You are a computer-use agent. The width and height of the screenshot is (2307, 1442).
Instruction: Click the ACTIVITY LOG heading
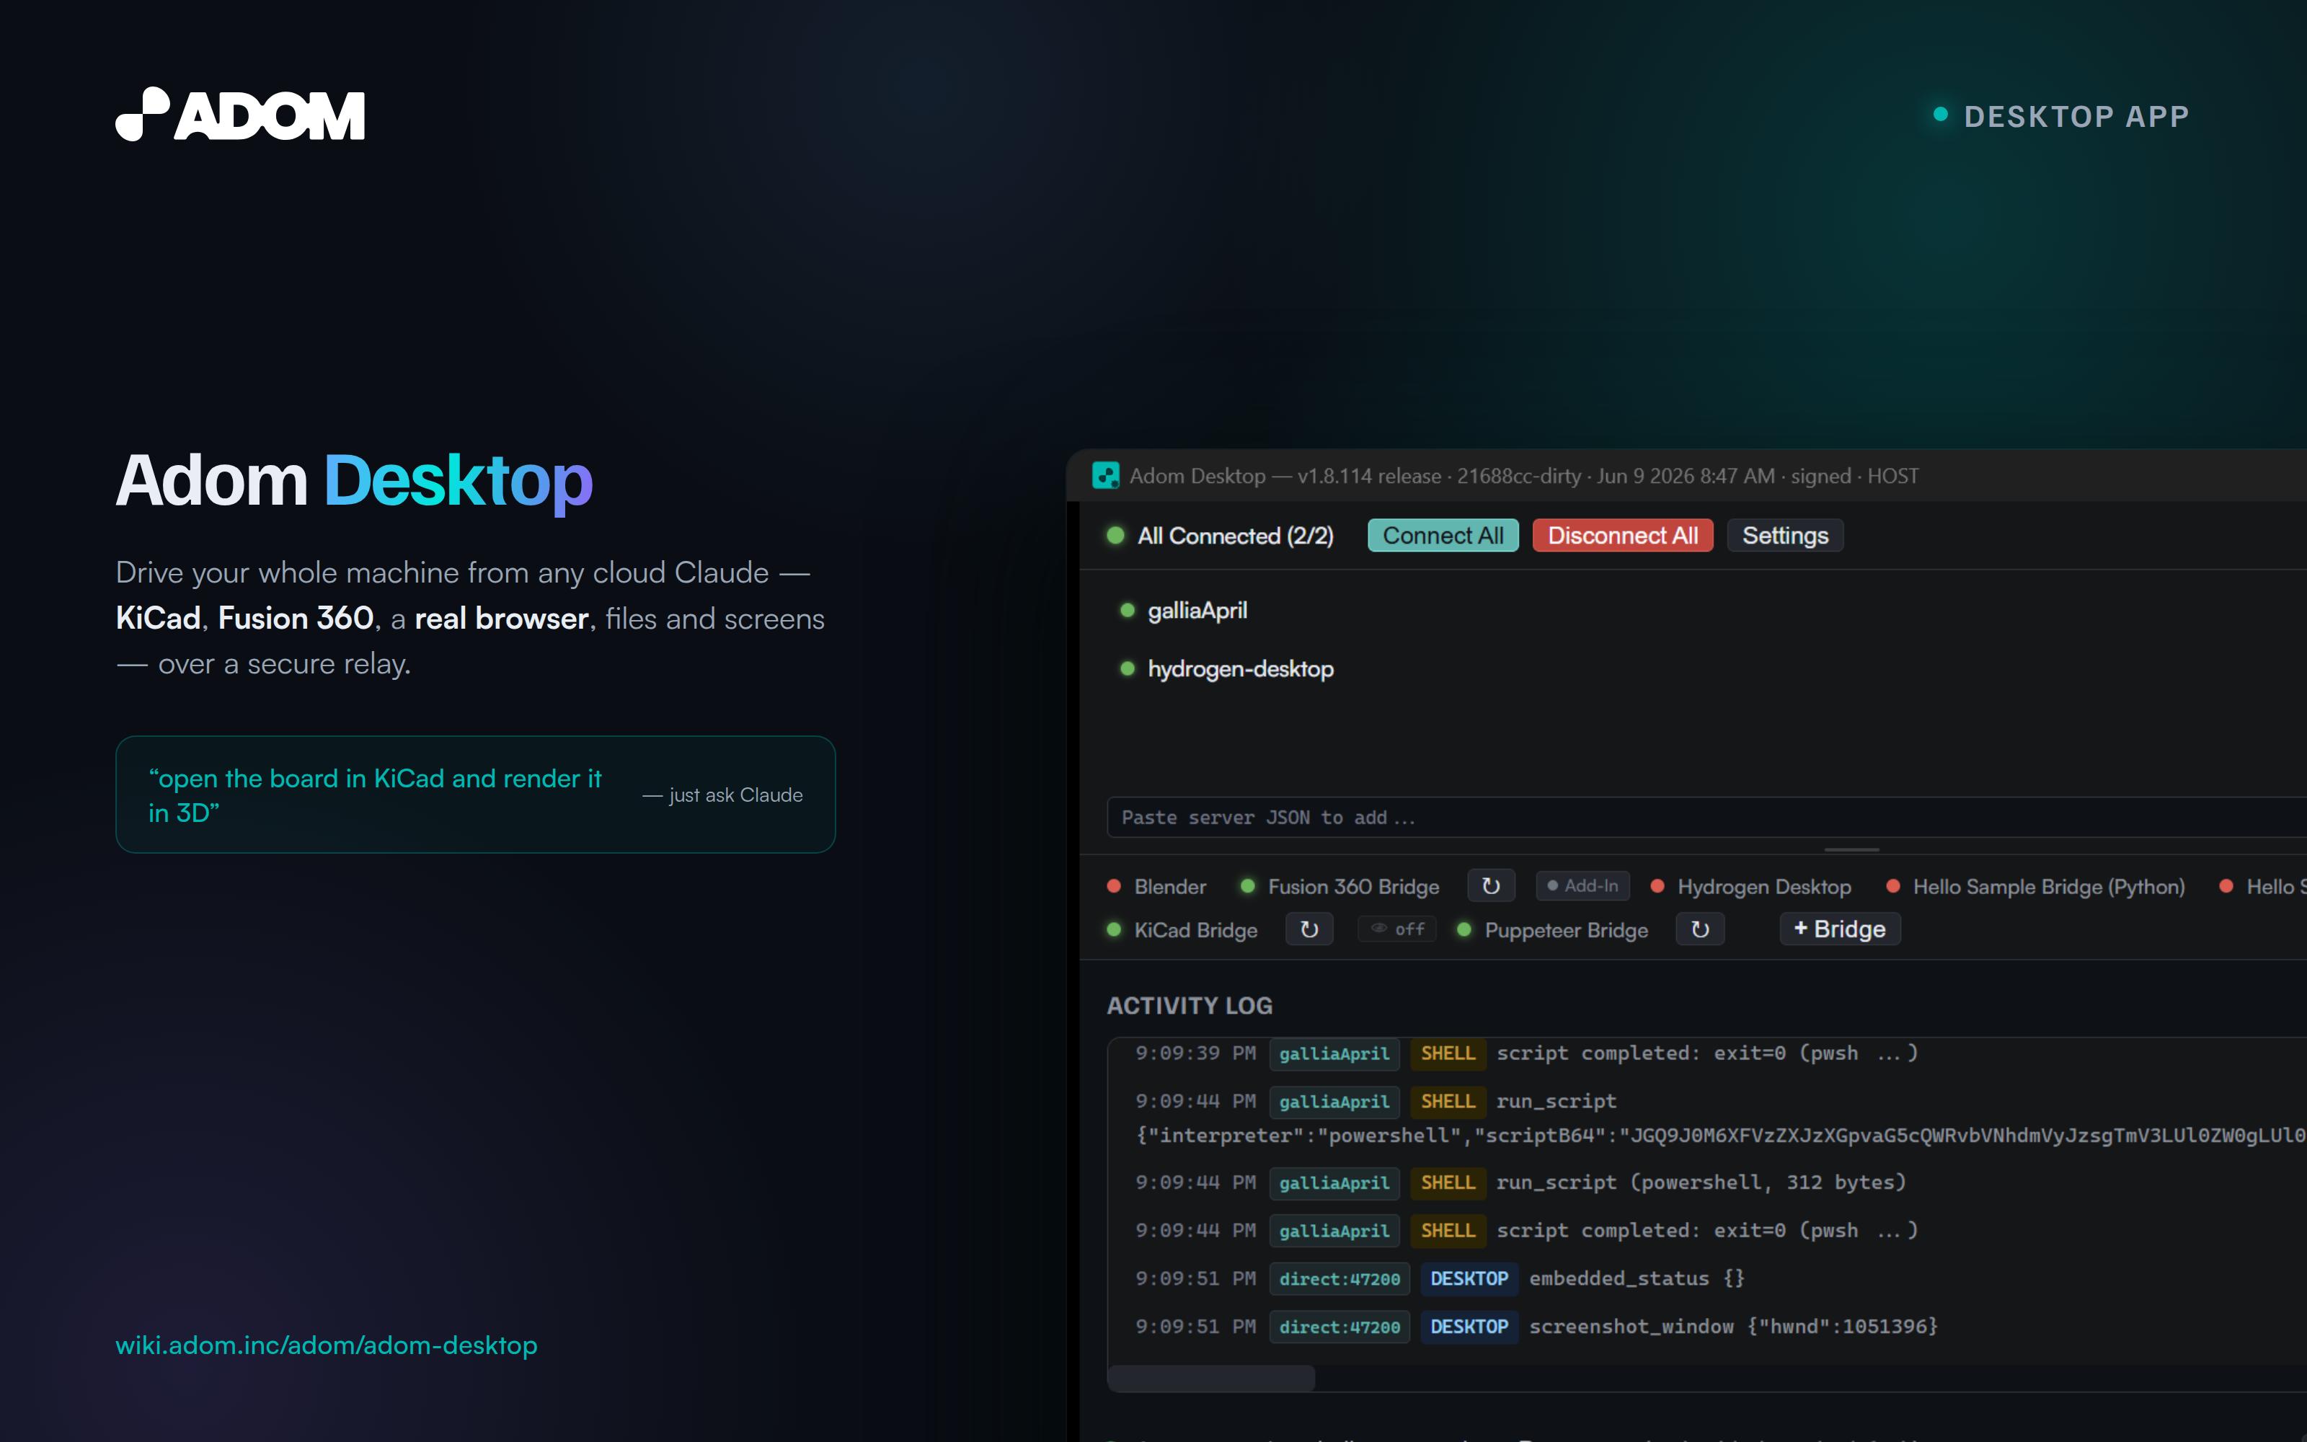click(x=1190, y=1005)
